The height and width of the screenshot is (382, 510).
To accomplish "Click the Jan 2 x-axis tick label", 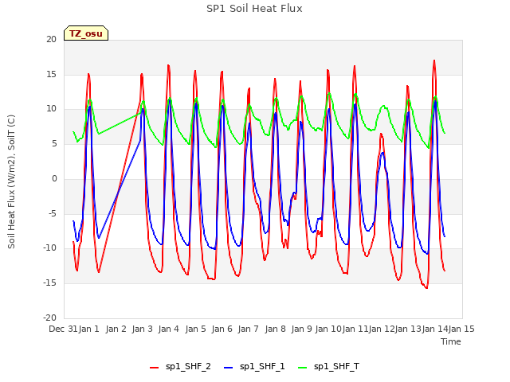I will click(116, 329).
